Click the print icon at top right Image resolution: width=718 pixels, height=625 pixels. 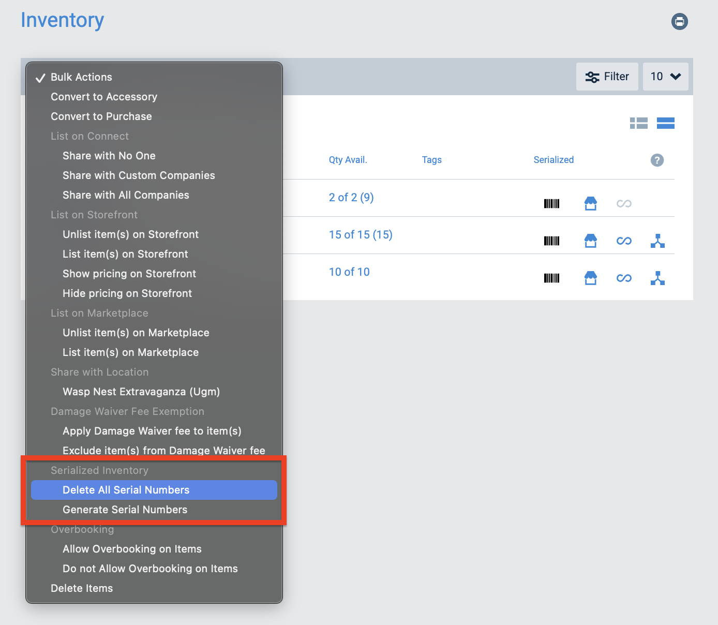(x=680, y=22)
